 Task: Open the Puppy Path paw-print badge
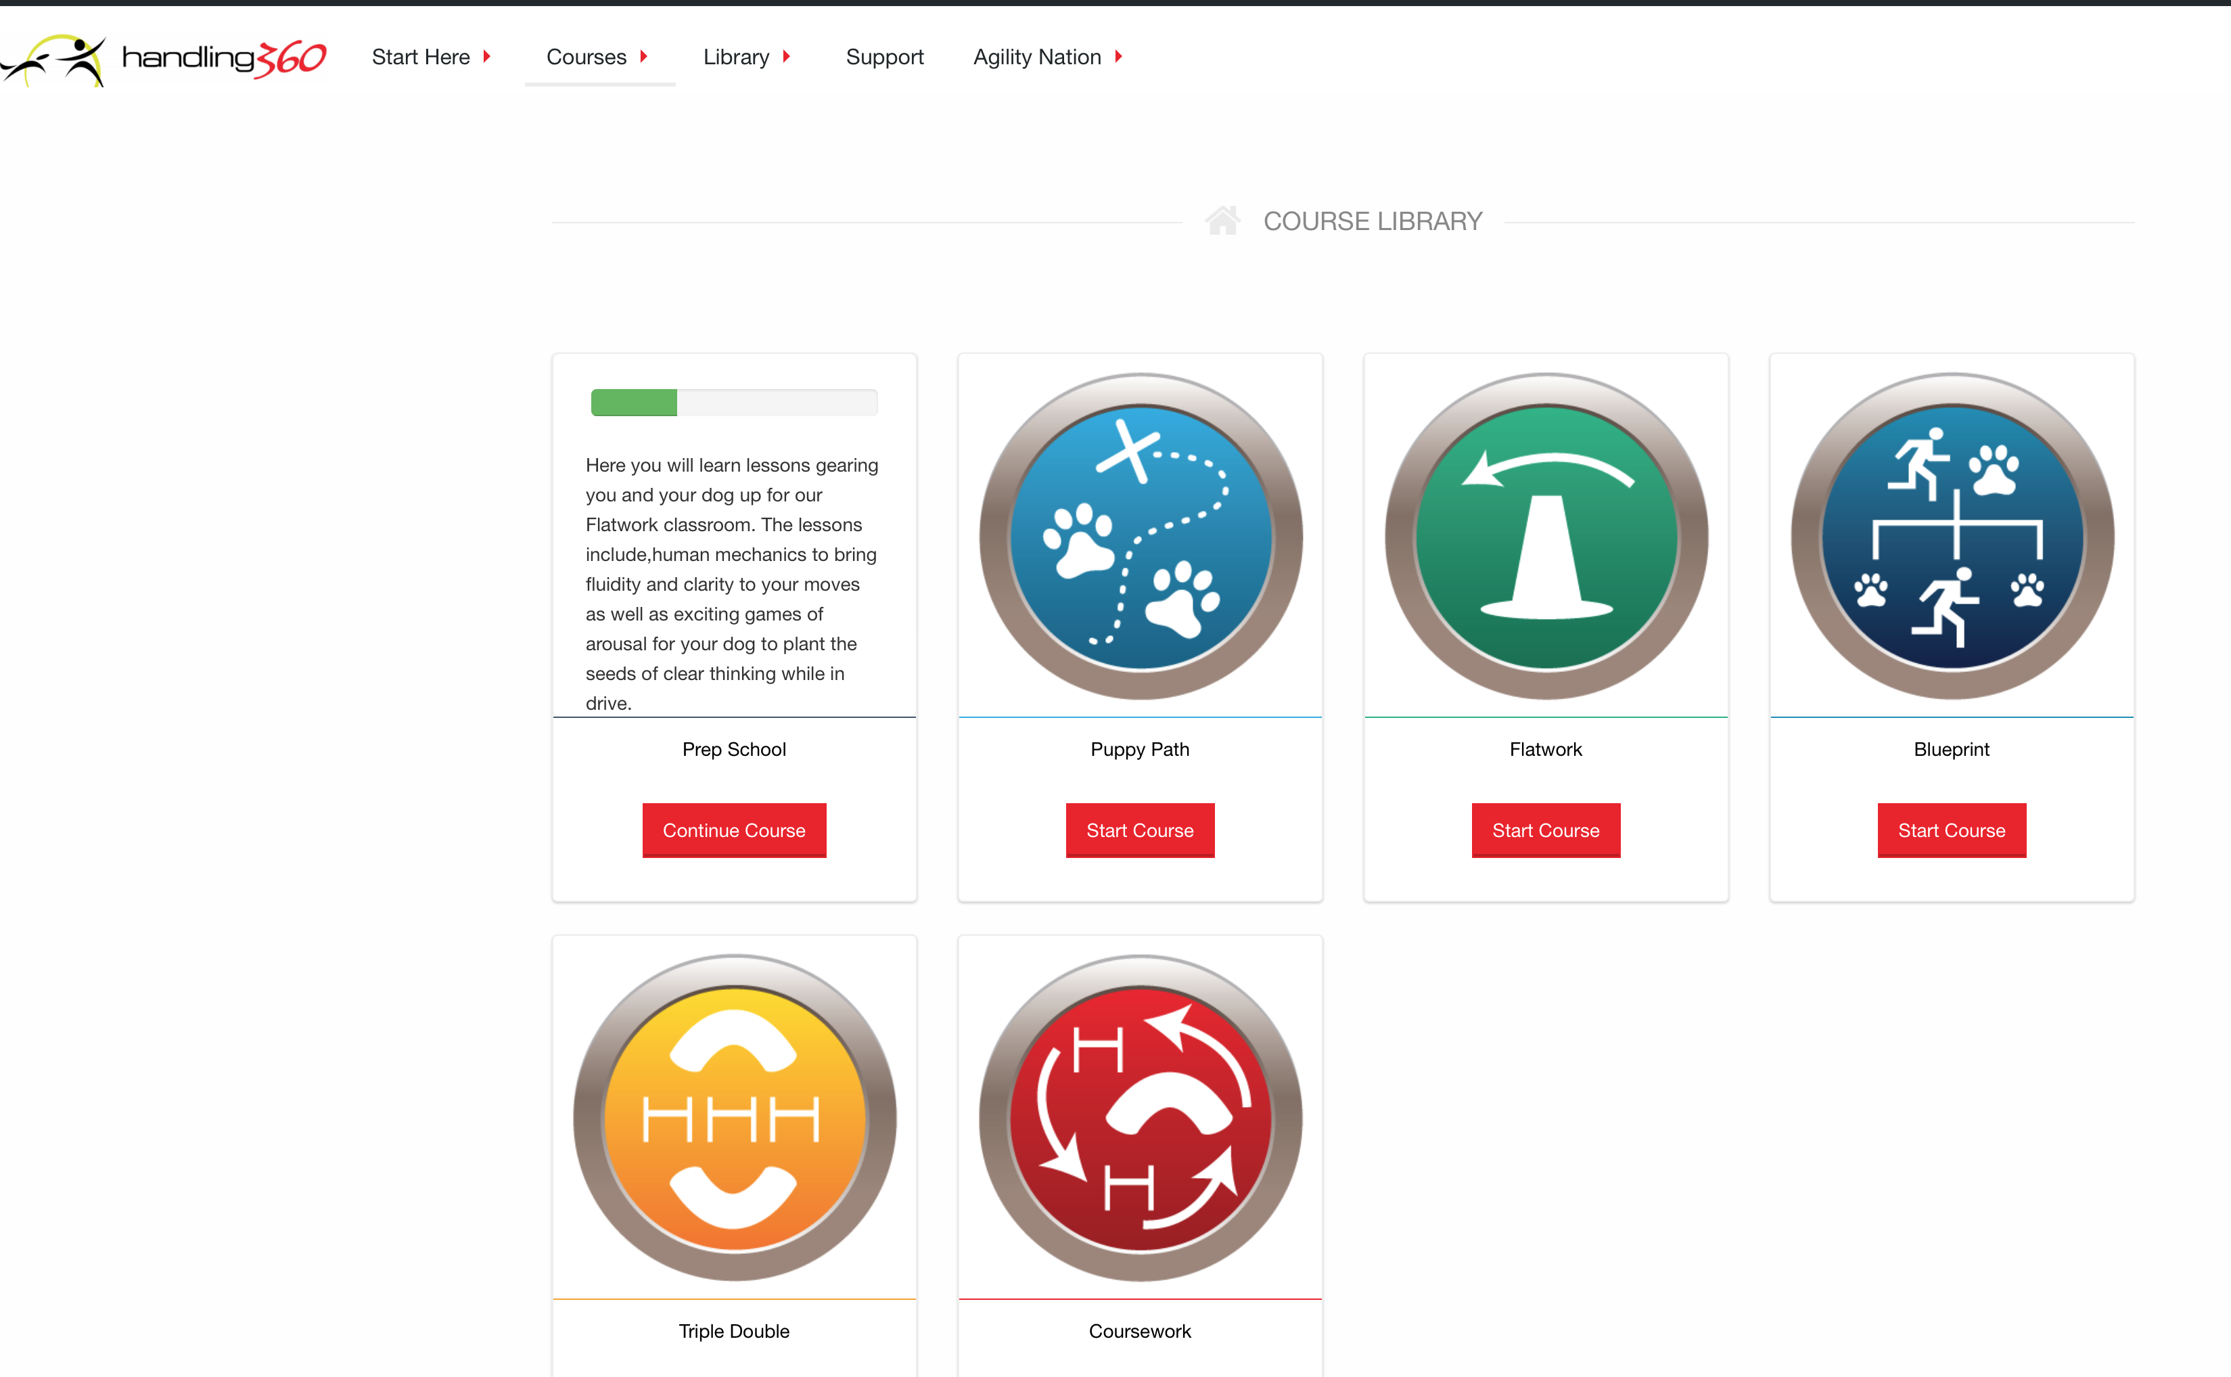pos(1140,535)
